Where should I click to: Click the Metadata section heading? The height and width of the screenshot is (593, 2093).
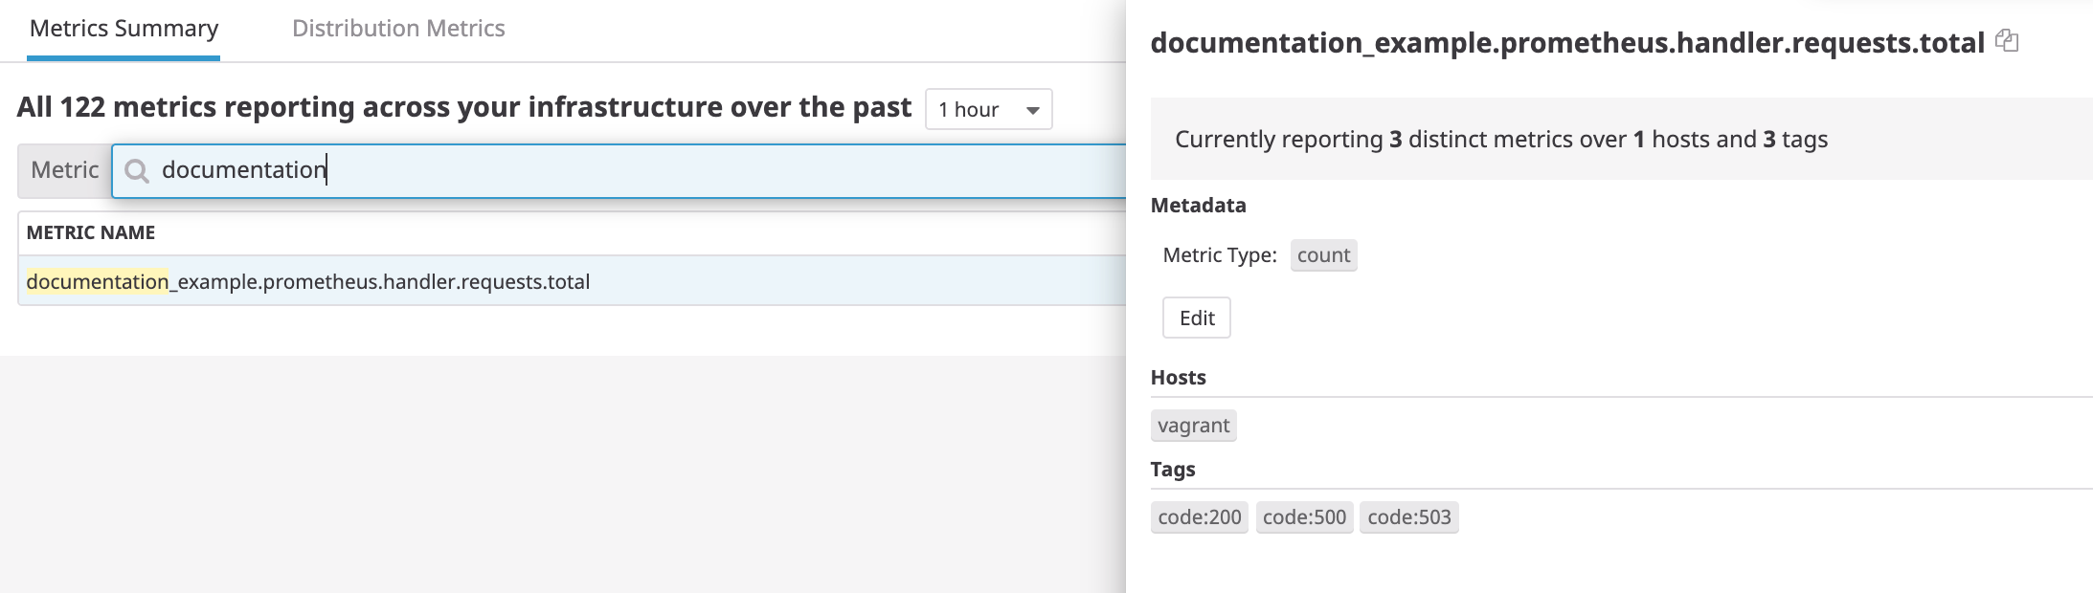pyautogui.click(x=1198, y=205)
